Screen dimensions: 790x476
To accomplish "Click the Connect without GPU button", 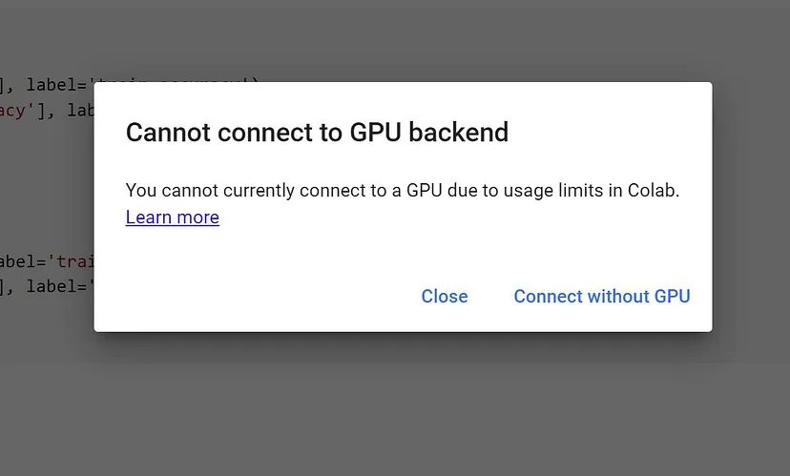I will point(601,297).
